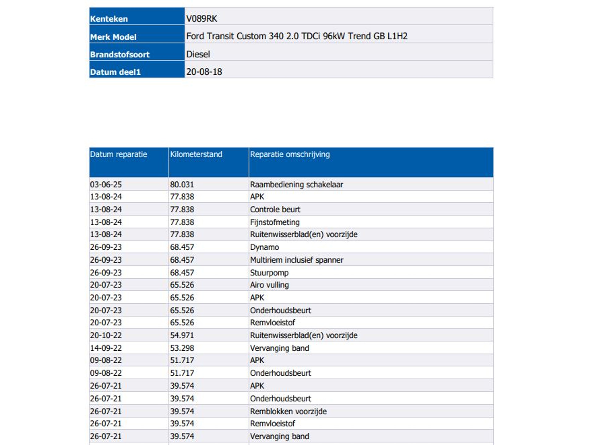Image resolution: width=594 pixels, height=445 pixels.
Task: Click the Remblokken voorzijde entry
Action: point(288,411)
